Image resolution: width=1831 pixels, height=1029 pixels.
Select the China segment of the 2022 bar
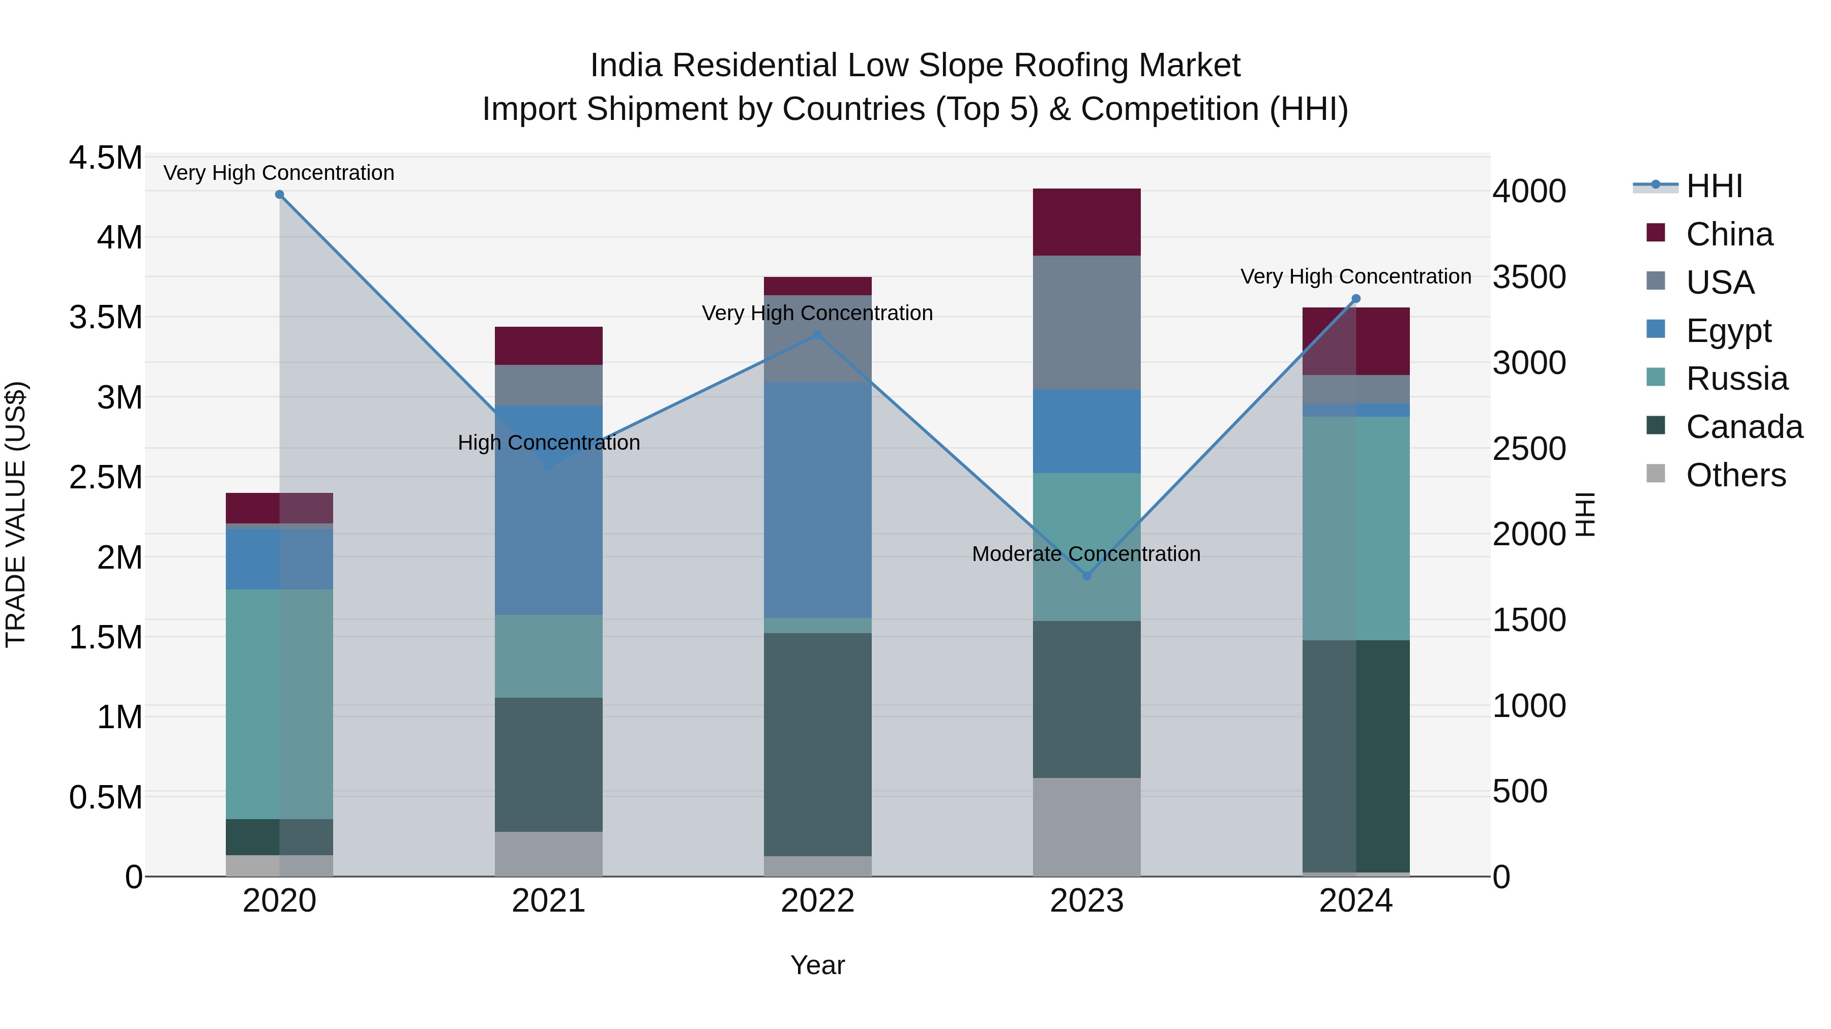tap(817, 286)
